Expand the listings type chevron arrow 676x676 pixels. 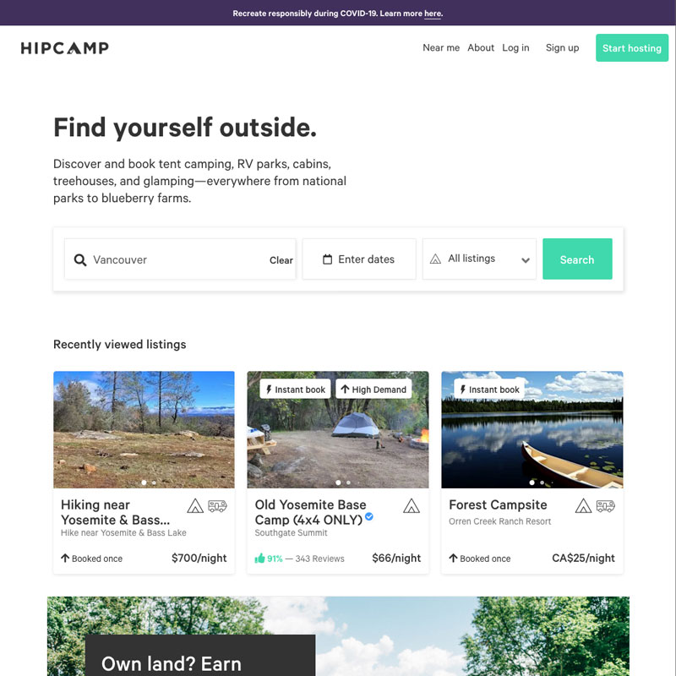525,260
